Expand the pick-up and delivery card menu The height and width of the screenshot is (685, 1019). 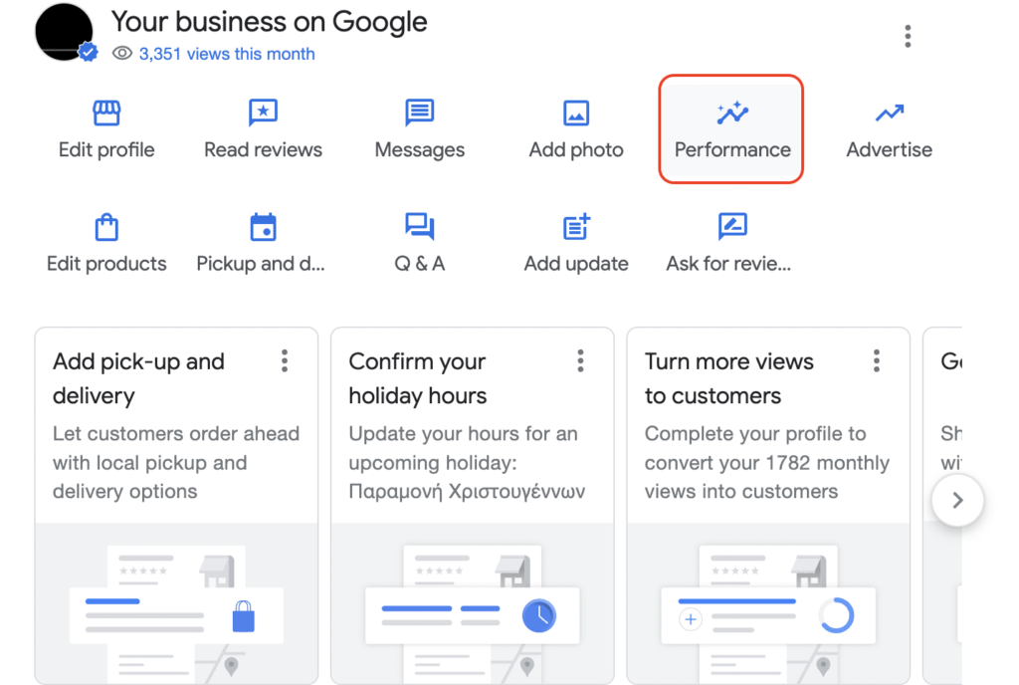(x=285, y=360)
